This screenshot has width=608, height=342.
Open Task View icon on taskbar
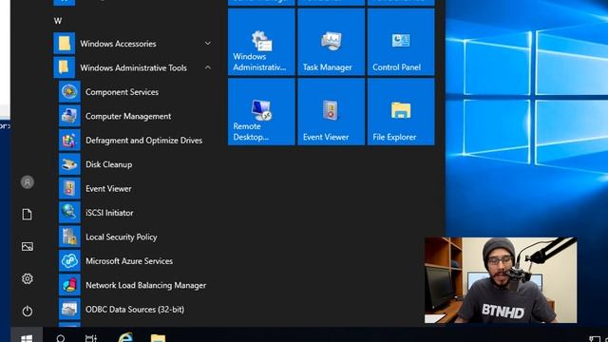pos(91,338)
